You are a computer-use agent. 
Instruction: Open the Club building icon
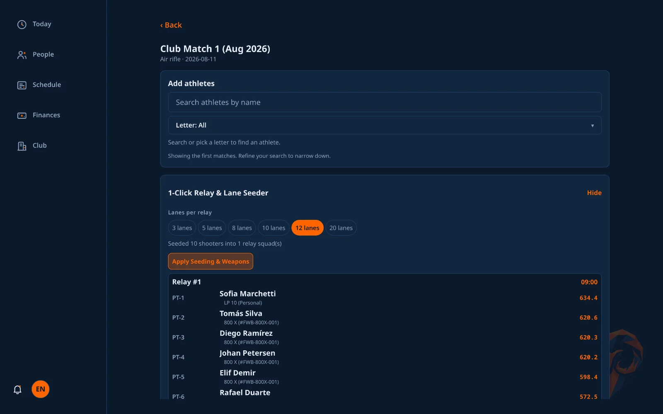pyautogui.click(x=22, y=146)
